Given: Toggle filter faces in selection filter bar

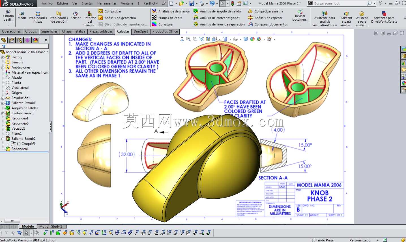Looking at the screenshot, I should pos(58,233).
